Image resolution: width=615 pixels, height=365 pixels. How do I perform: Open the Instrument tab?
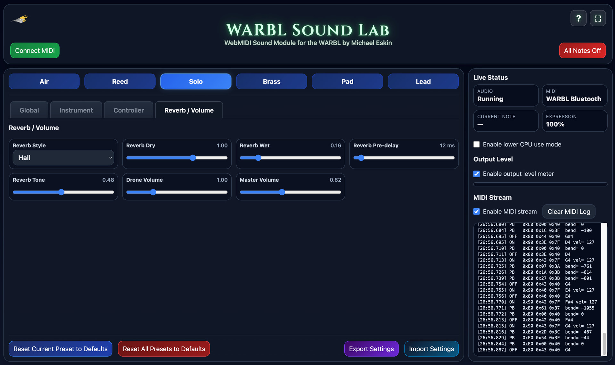[76, 110]
